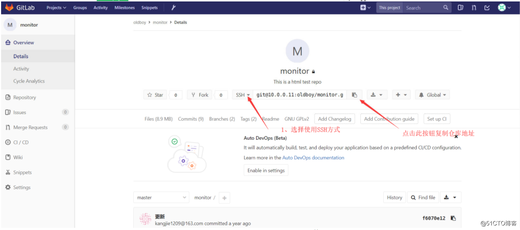
Task: Click Add Contribution guide button
Action: click(x=389, y=119)
